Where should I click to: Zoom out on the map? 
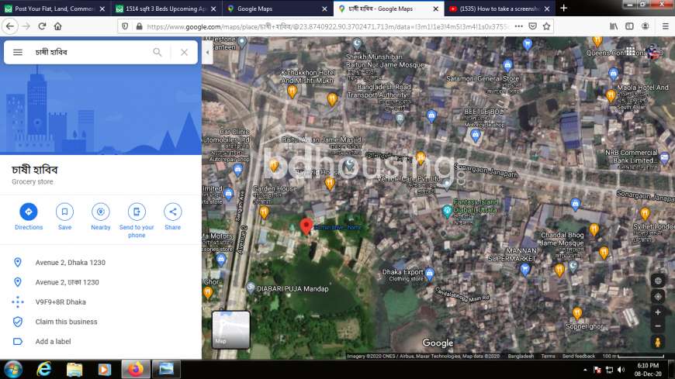pos(658,326)
